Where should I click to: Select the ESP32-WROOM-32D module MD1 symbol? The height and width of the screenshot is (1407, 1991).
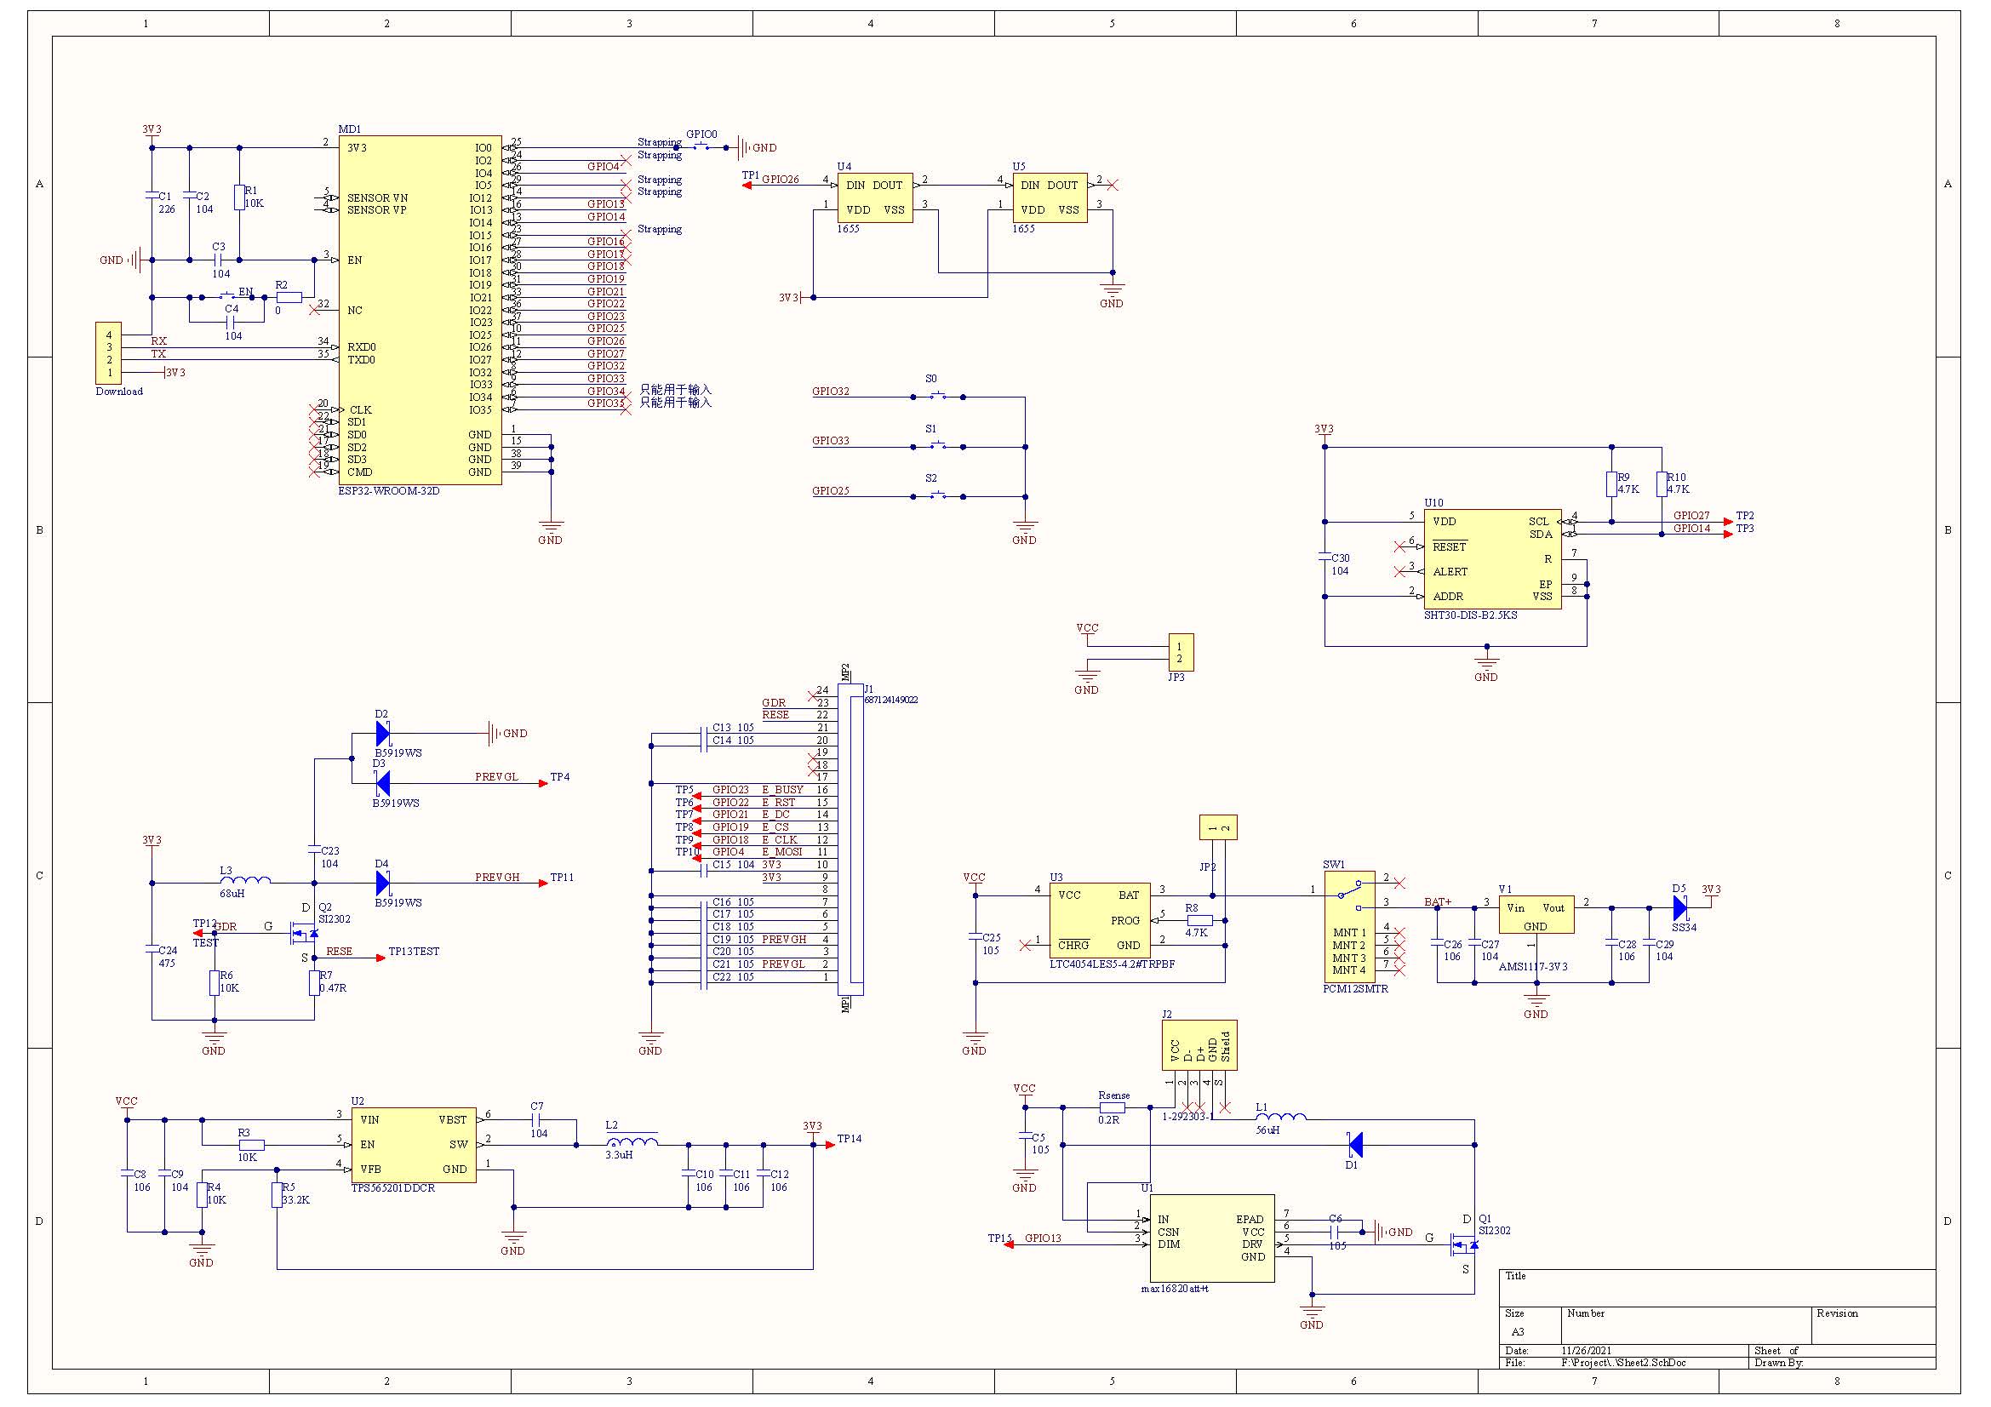(x=420, y=310)
